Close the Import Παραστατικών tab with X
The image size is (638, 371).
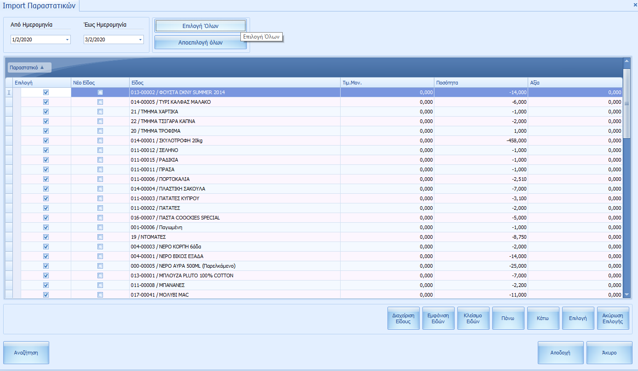[635, 4]
